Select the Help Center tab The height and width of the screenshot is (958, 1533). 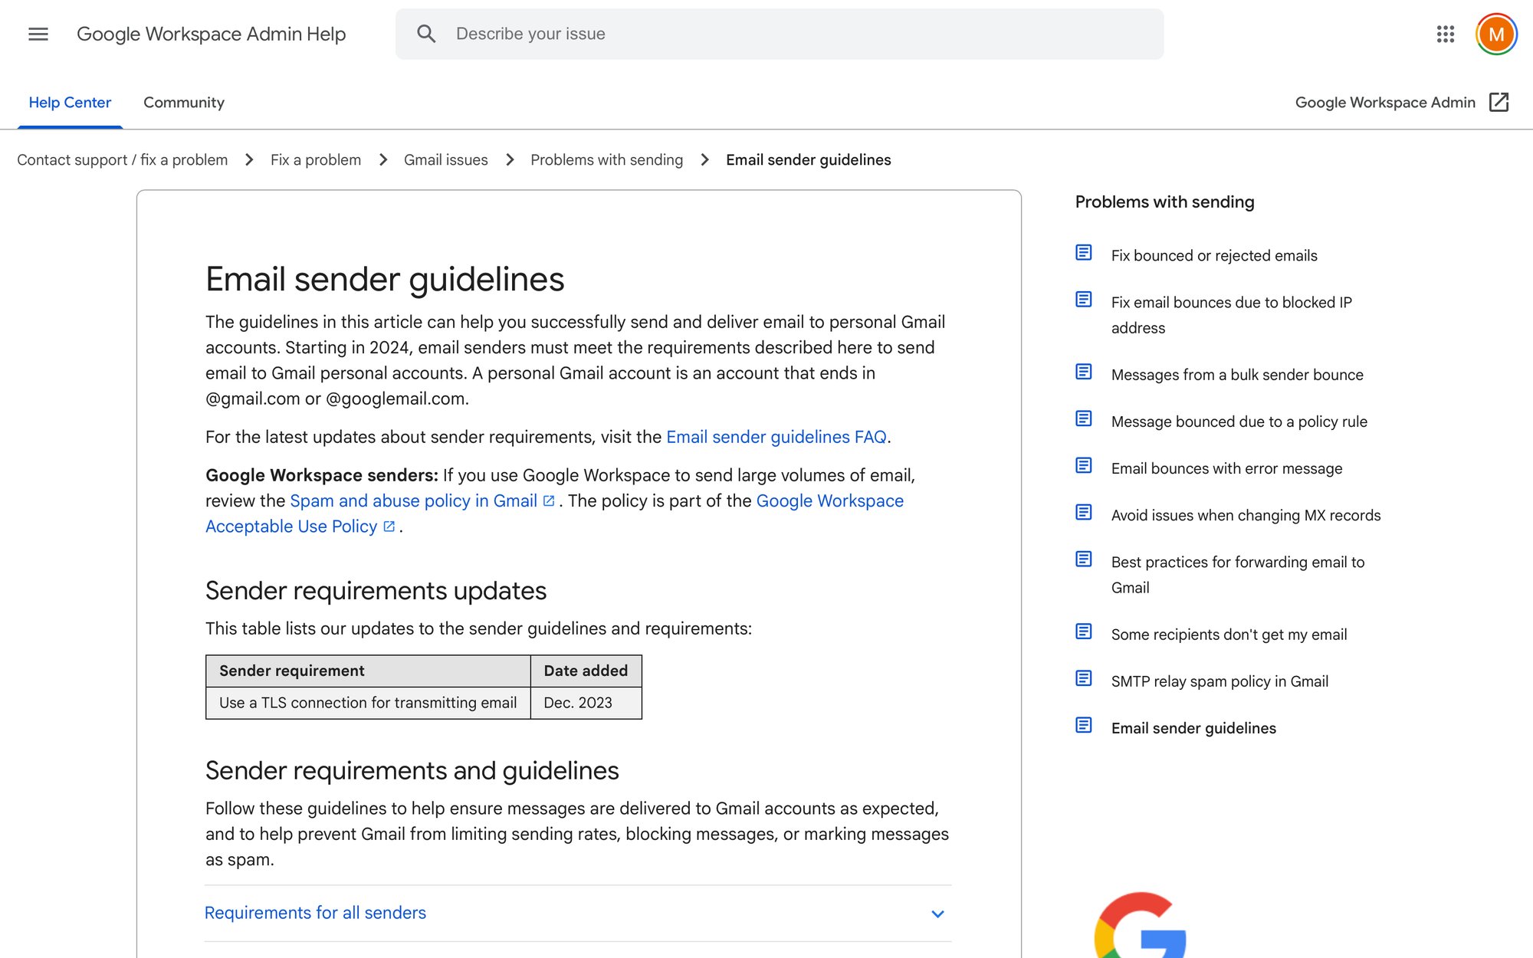coord(69,102)
